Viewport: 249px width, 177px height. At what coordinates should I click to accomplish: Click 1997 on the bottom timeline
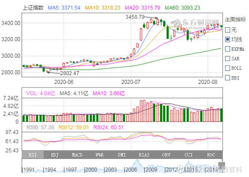72,169
